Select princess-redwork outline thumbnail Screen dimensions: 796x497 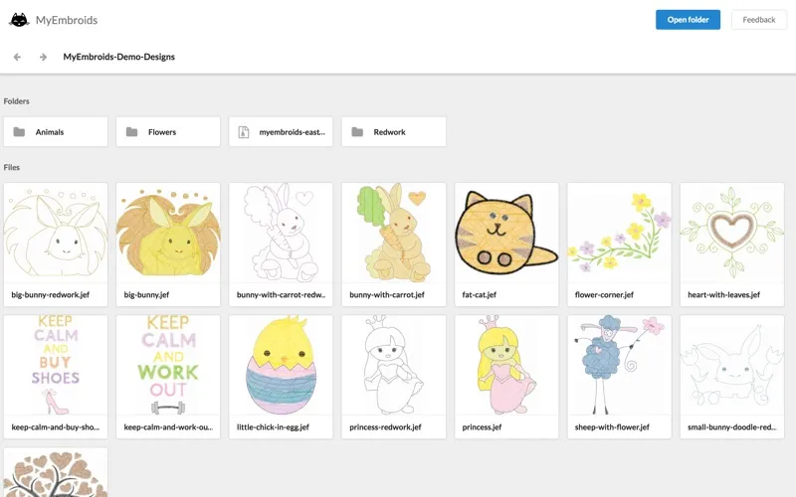pyautogui.click(x=394, y=365)
